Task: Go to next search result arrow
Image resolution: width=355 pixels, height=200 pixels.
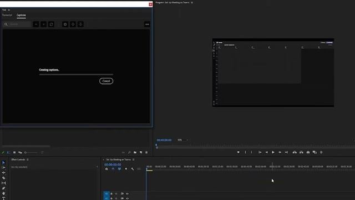Action: click(x=44, y=24)
